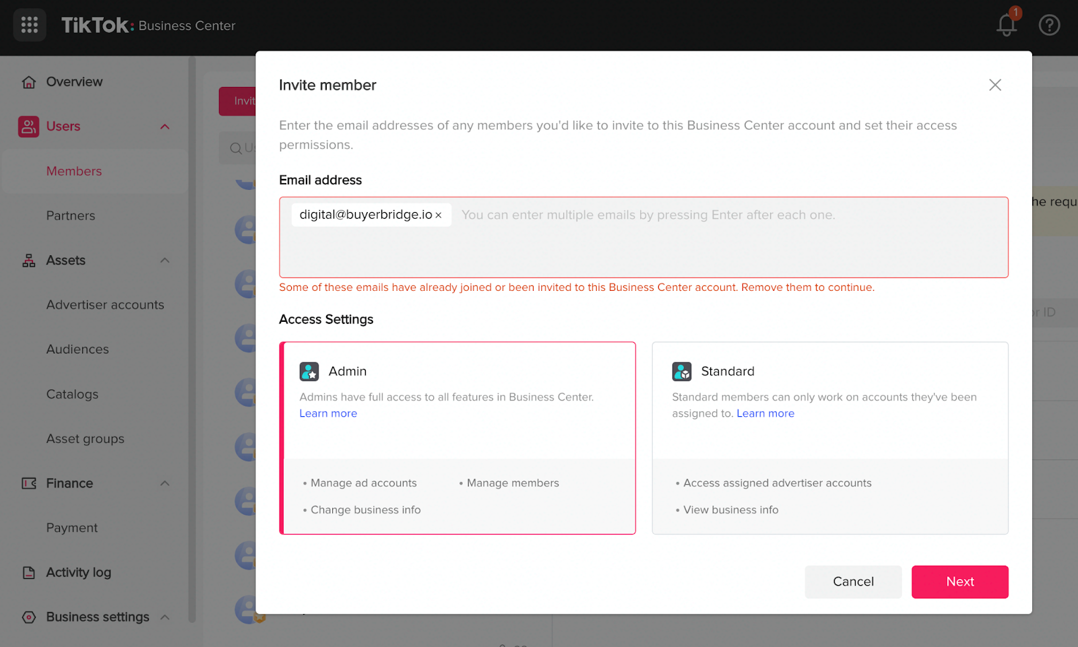Open the app grid launcher icon

30,25
